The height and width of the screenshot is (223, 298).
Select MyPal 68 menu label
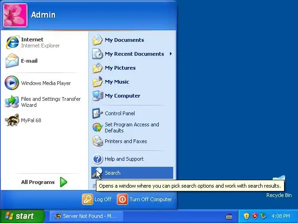coord(31,120)
